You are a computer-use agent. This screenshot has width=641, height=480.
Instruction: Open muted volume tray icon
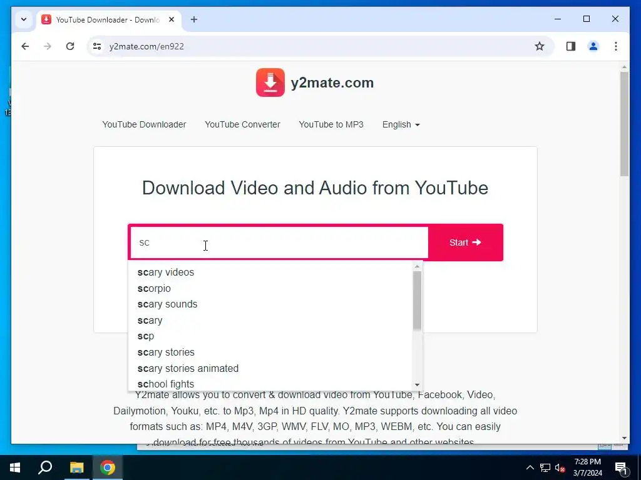click(x=560, y=467)
